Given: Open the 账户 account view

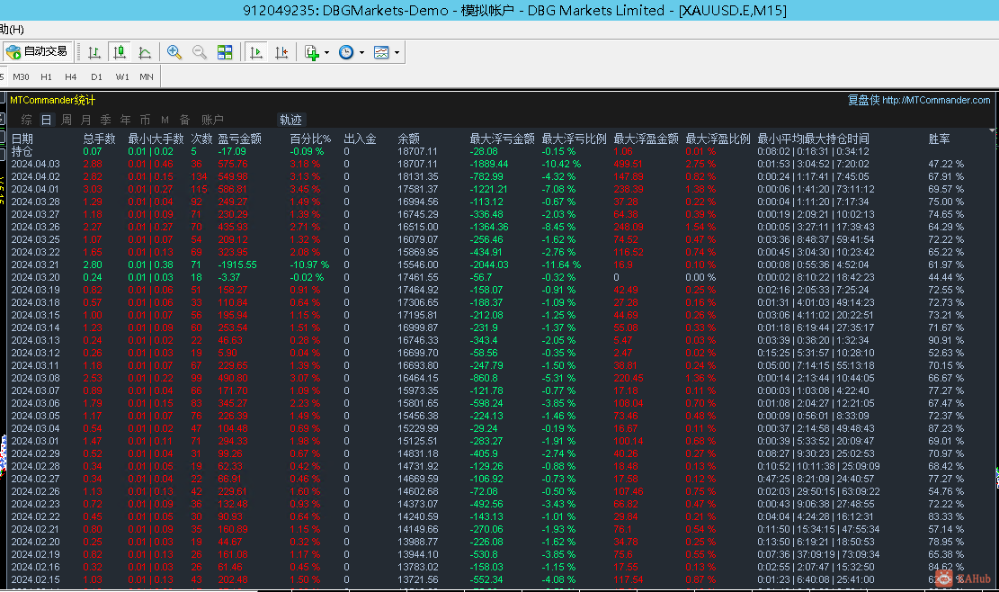Looking at the screenshot, I should [x=212, y=120].
